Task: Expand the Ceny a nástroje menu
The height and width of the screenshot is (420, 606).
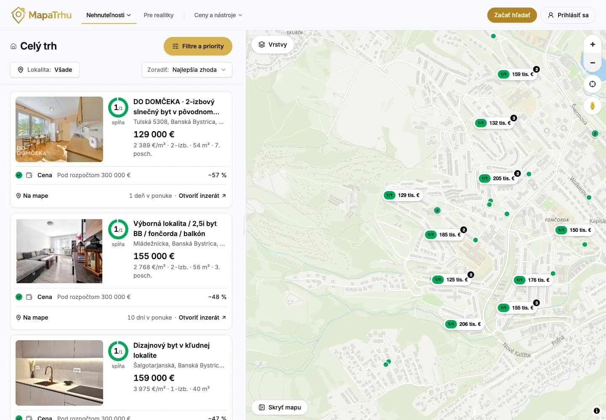Action: [218, 15]
